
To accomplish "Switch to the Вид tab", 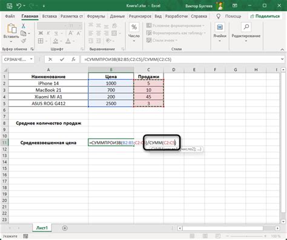I will [x=158, y=16].
